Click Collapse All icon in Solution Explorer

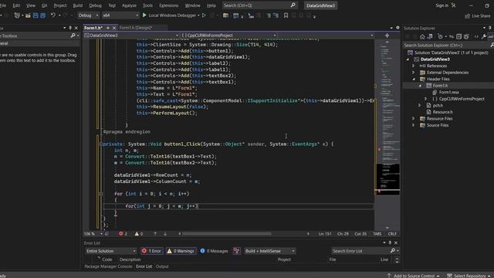[458, 37]
